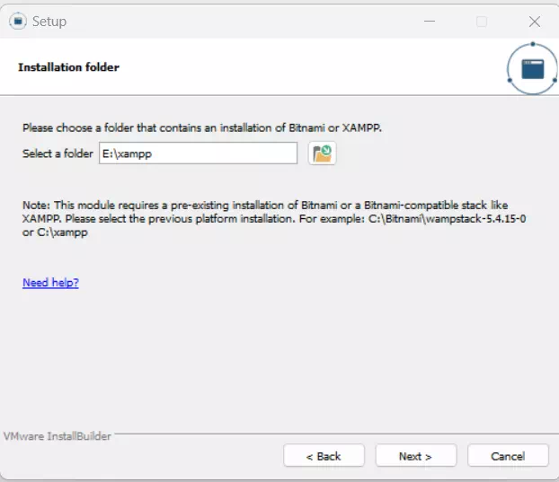Click the Installation folder heading
This screenshot has width=559, height=482.
(69, 67)
